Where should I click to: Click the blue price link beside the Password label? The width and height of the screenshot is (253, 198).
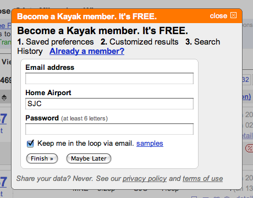[x=3, y=119]
